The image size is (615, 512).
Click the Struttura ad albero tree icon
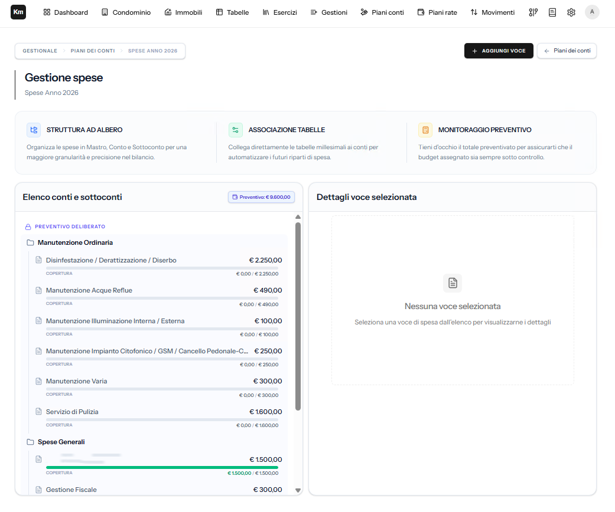click(x=34, y=130)
